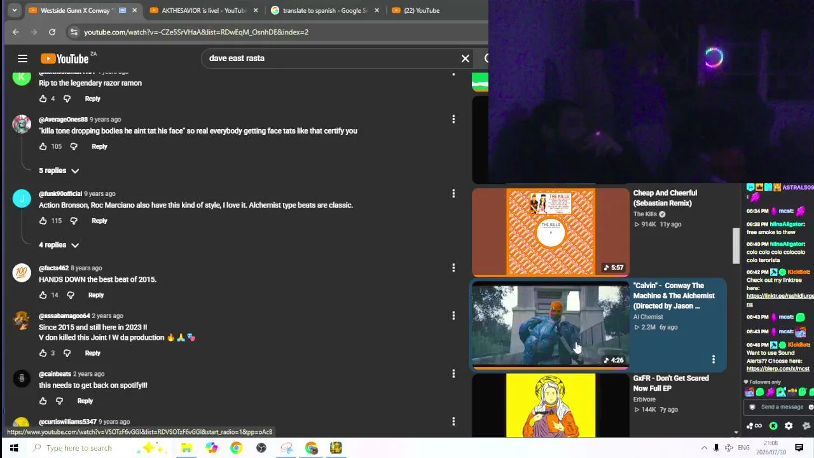This screenshot has width=814, height=458.
Task: Reply to the @sssabamagoo64 comment
Action: point(92,353)
